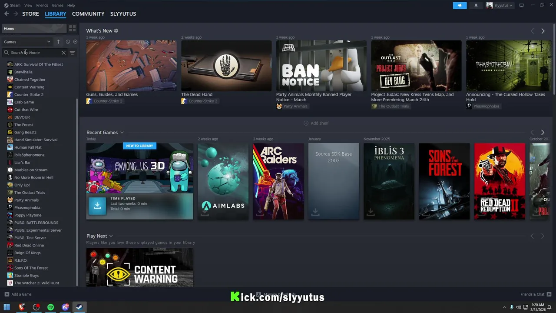The width and height of the screenshot is (556, 313).
Task: Go to the COMMUNITY tab
Action: pos(88,14)
